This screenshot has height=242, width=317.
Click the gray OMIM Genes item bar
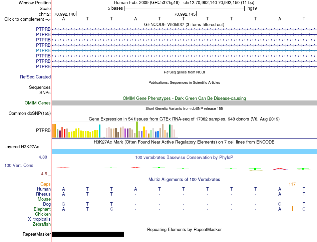tap(184, 103)
